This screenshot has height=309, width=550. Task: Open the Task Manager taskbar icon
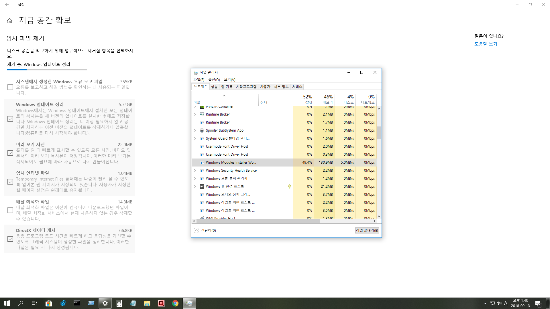coord(189,303)
